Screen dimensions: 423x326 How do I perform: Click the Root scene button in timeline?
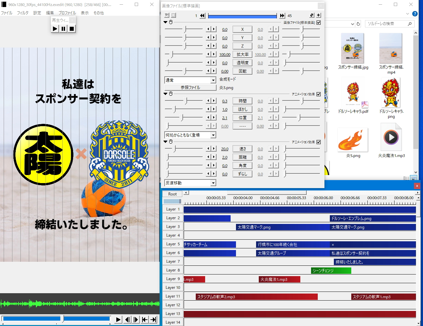coord(172,194)
